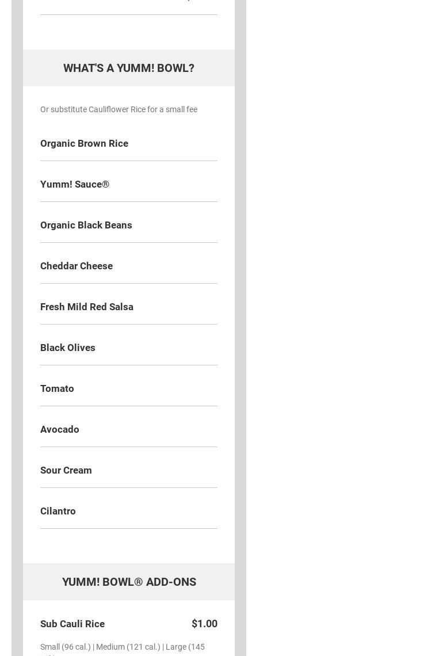The height and width of the screenshot is (656, 443).
Task: Click the "Large (145" calorie text
Action: [x=185, y=647]
